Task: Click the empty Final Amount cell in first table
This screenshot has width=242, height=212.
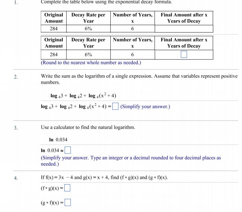Action: click(x=184, y=29)
